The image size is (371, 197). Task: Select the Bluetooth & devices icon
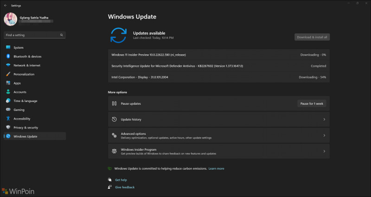click(x=8, y=56)
